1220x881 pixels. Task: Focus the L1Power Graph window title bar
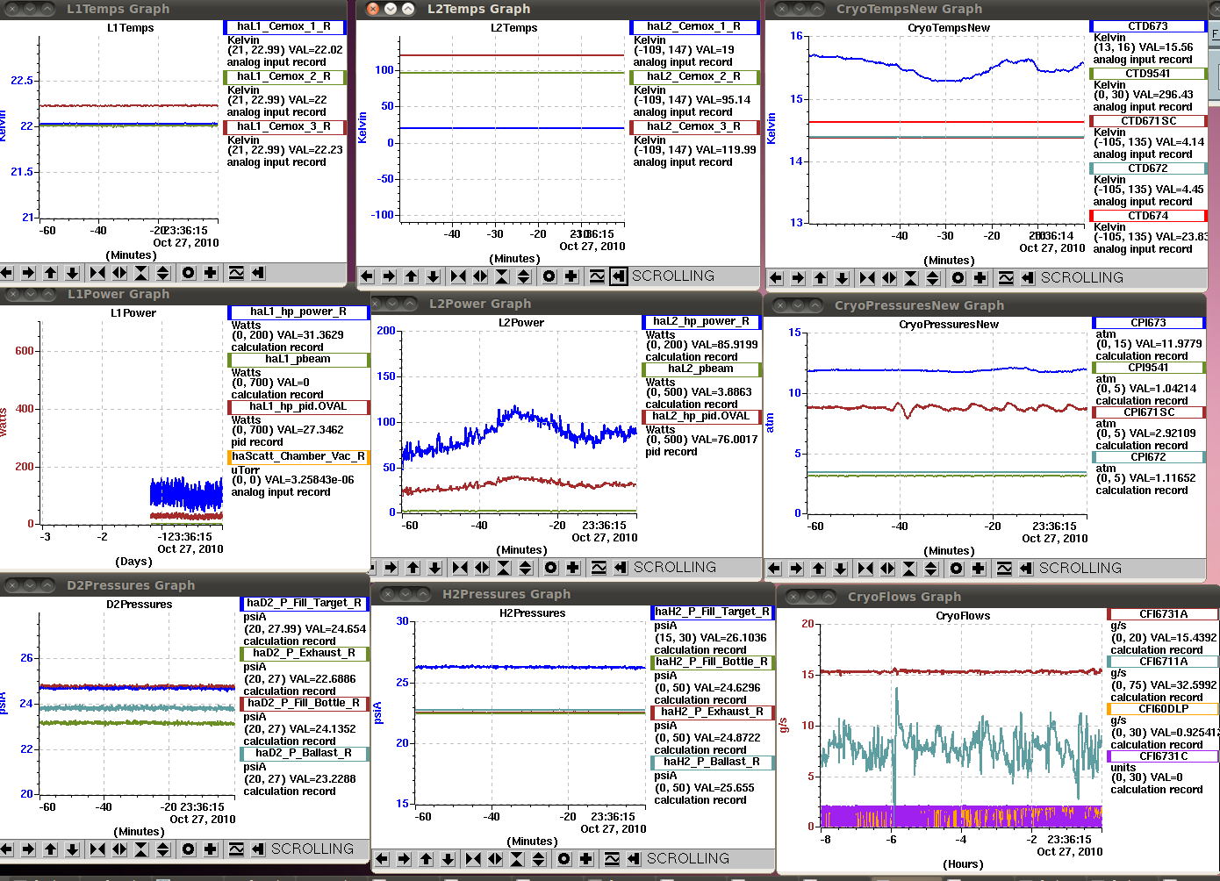tap(184, 294)
